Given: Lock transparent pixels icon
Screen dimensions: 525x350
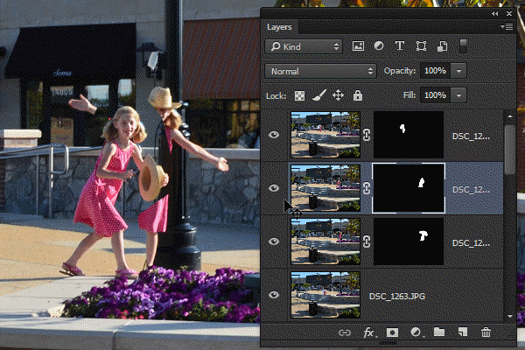Looking at the screenshot, I should click(299, 95).
